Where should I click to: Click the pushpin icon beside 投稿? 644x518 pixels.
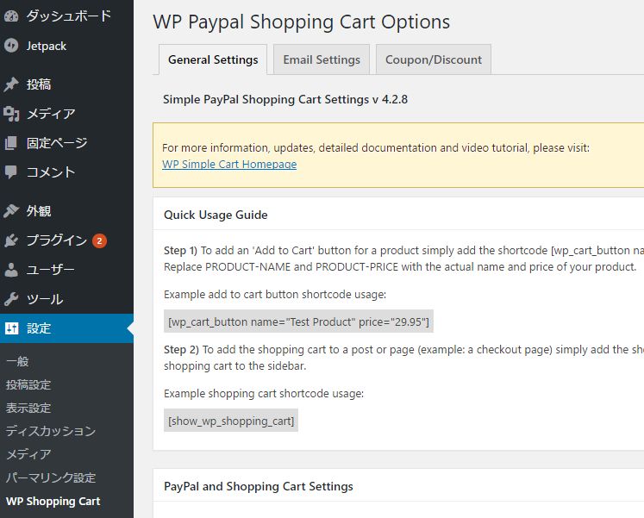coord(11,84)
